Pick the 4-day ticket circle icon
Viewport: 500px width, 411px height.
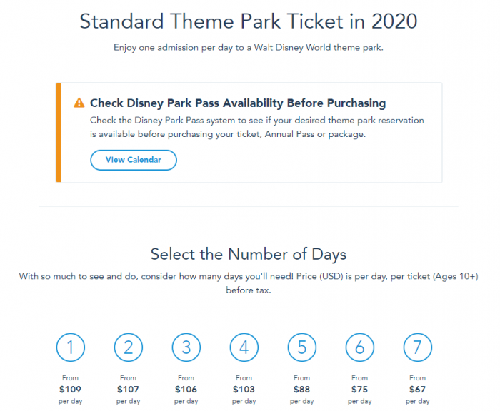244,347
